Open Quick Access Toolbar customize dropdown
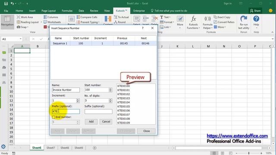This screenshot has width=276, height=155. click(x=27, y=3)
